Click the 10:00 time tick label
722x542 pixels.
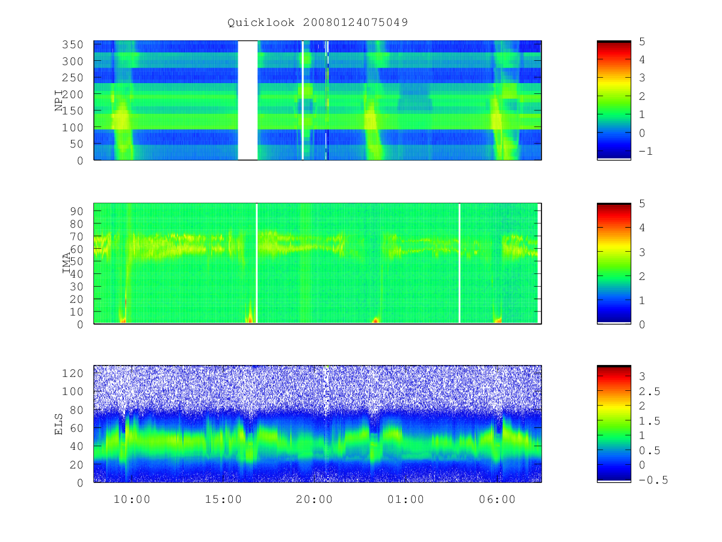point(132,499)
